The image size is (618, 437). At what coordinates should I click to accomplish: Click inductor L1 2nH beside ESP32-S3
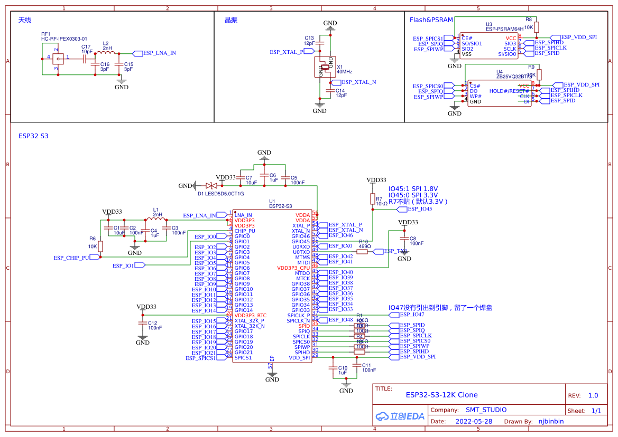click(x=155, y=218)
